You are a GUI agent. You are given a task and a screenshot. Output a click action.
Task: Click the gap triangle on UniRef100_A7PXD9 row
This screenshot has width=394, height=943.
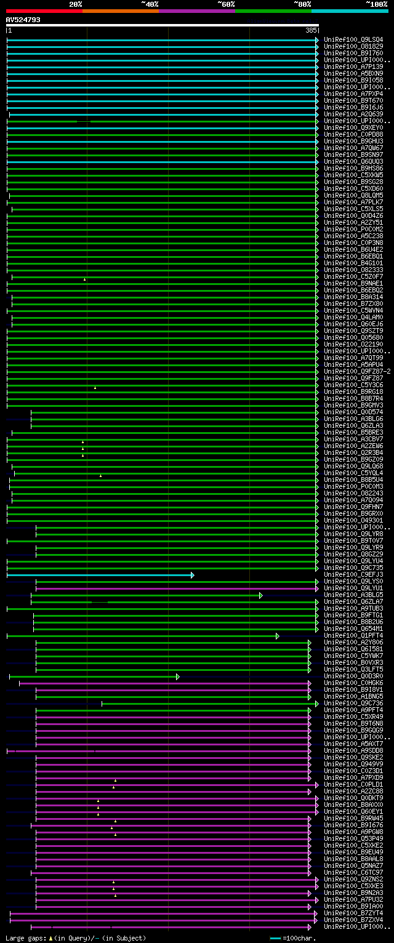[x=115, y=780]
